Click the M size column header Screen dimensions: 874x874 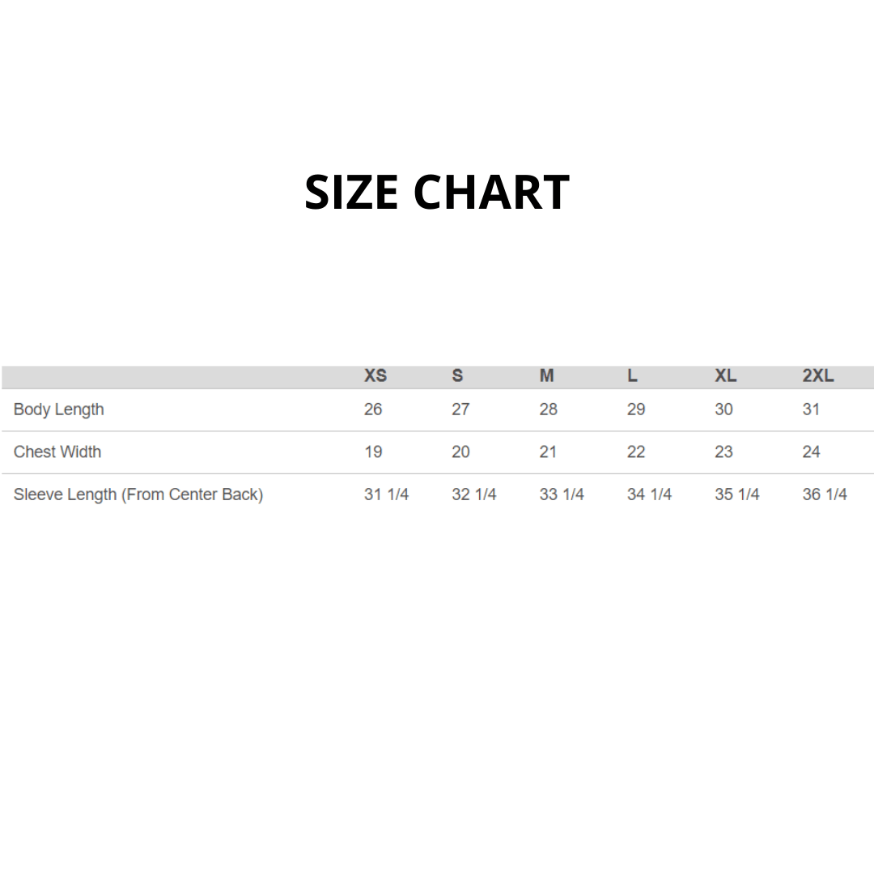pos(547,376)
